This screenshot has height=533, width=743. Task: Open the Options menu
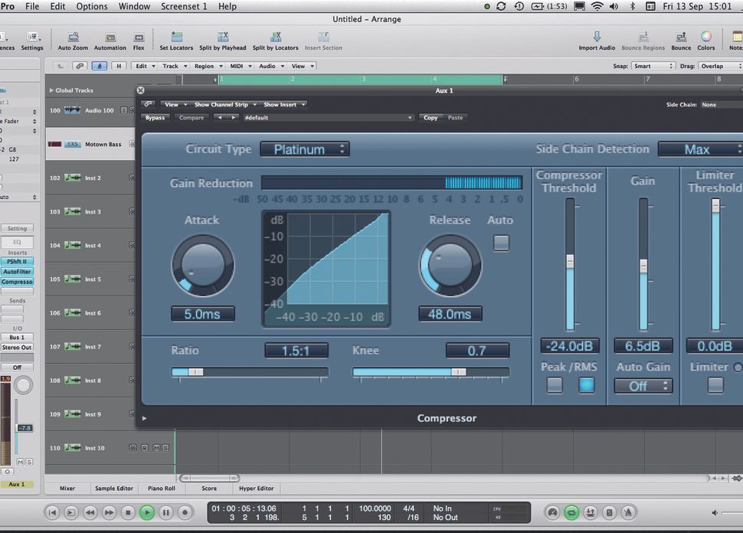point(91,6)
